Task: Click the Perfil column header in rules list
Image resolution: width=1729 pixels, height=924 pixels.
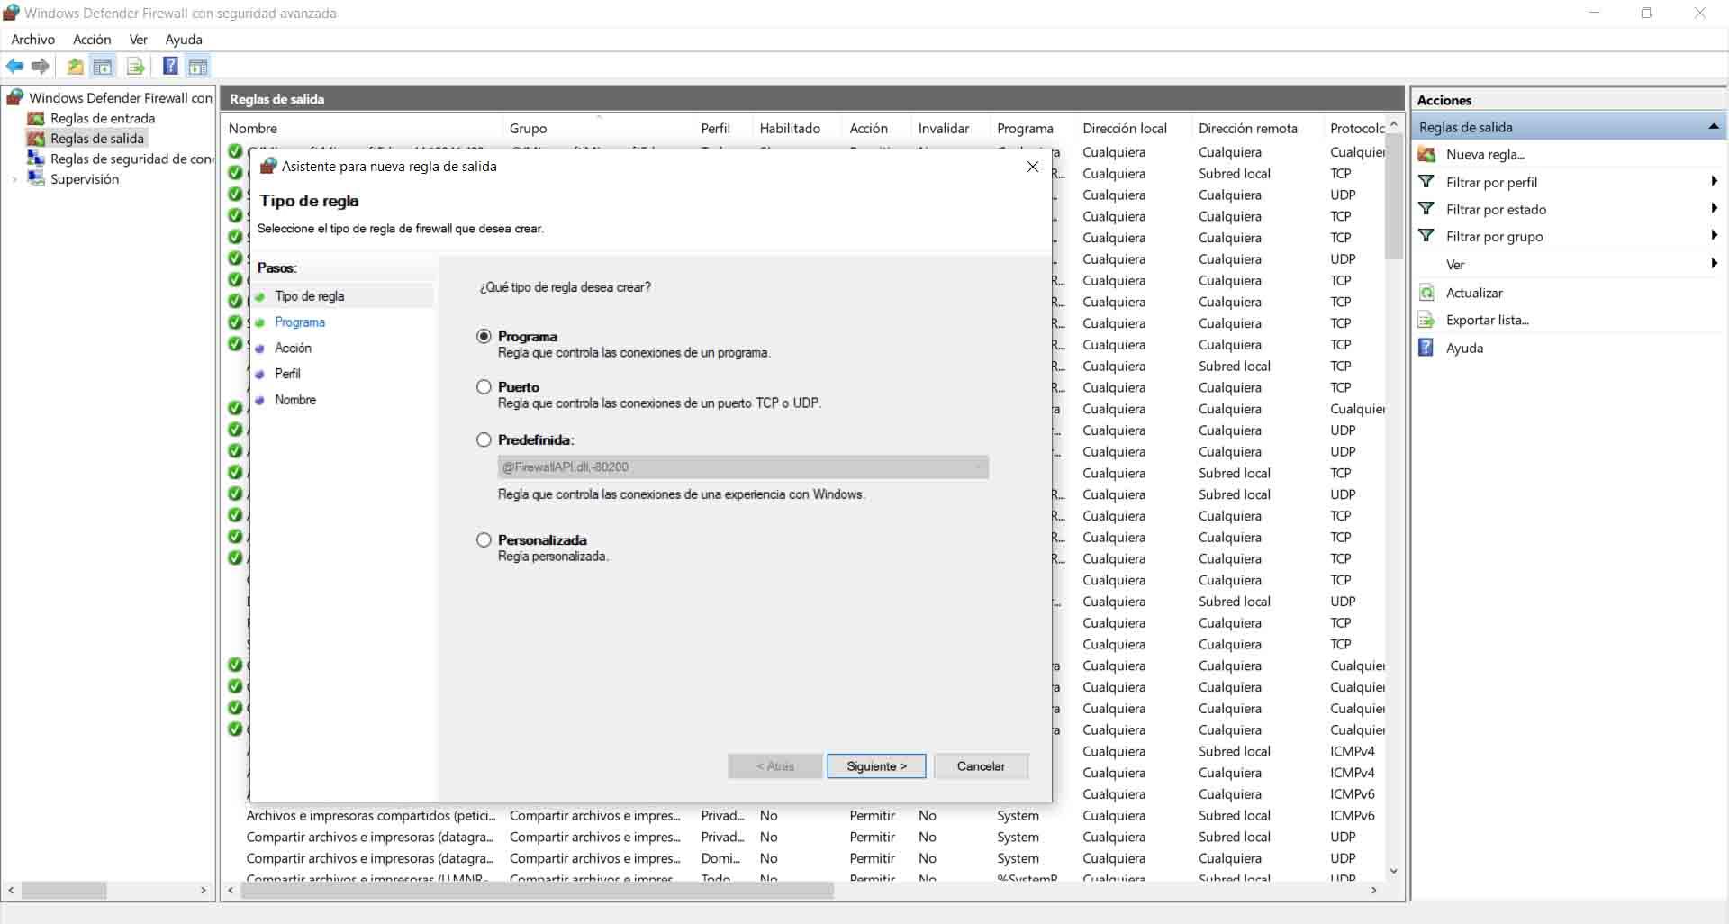Action: click(x=723, y=128)
